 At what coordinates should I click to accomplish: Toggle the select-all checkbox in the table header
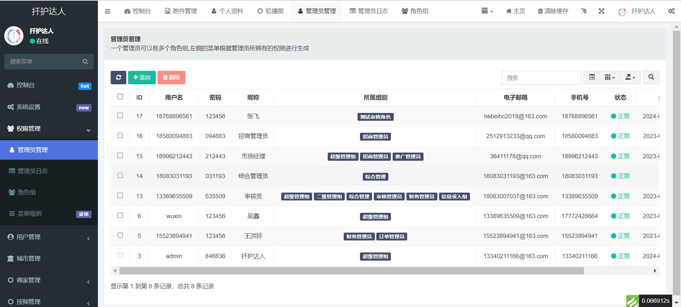coord(120,97)
